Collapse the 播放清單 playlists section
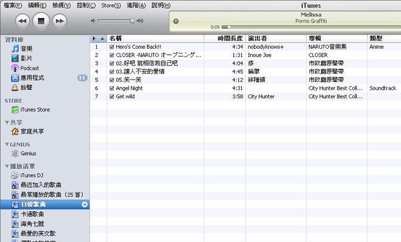Image resolution: width=401 pixels, height=242 pixels. point(7,166)
